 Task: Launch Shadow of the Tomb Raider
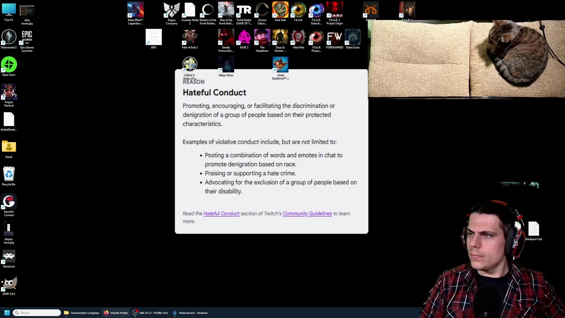pyautogui.click(x=208, y=14)
